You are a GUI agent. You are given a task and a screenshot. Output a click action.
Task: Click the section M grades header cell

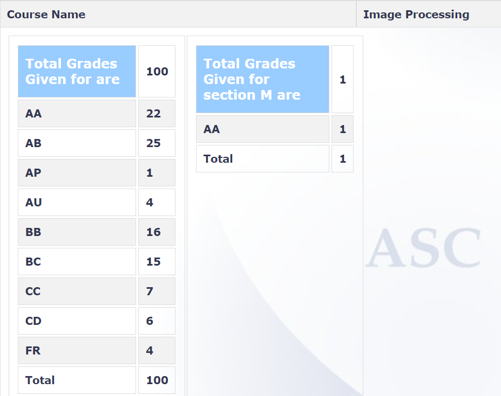point(262,79)
